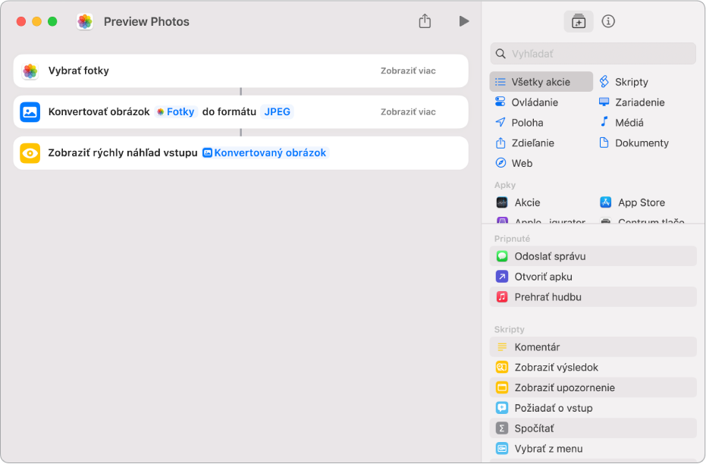Screen dimensions: 706x464
Task: Click the Apky section header
Action: click(x=505, y=185)
